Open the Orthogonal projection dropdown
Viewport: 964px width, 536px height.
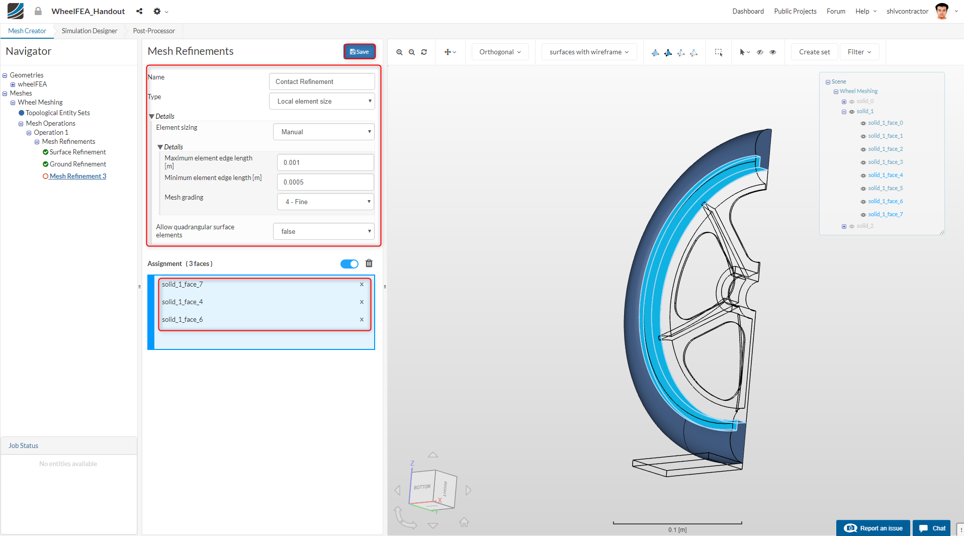[x=500, y=52]
